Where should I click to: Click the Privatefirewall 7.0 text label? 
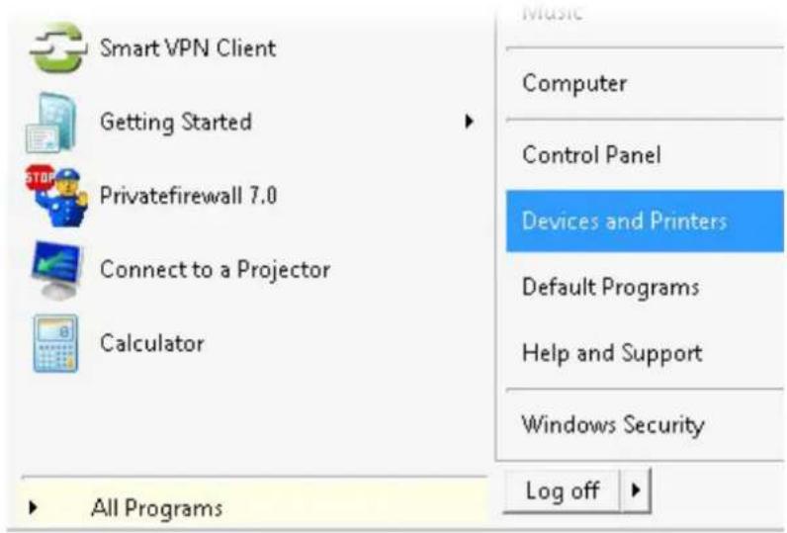(188, 195)
